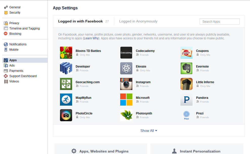This screenshot has width=250, height=154.
Task: Open the Bloons TD Battles app icon
Action: [66, 53]
